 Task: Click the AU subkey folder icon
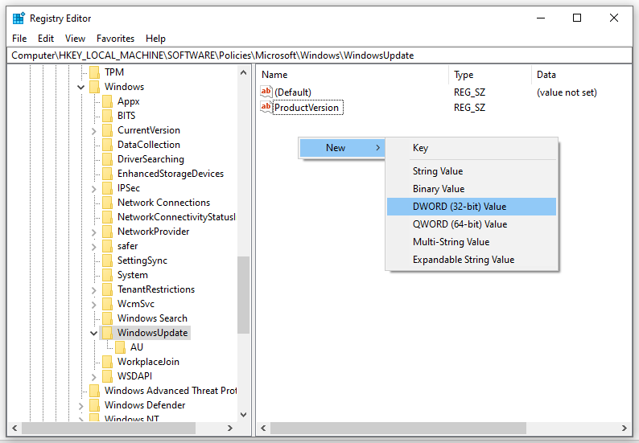(x=121, y=347)
